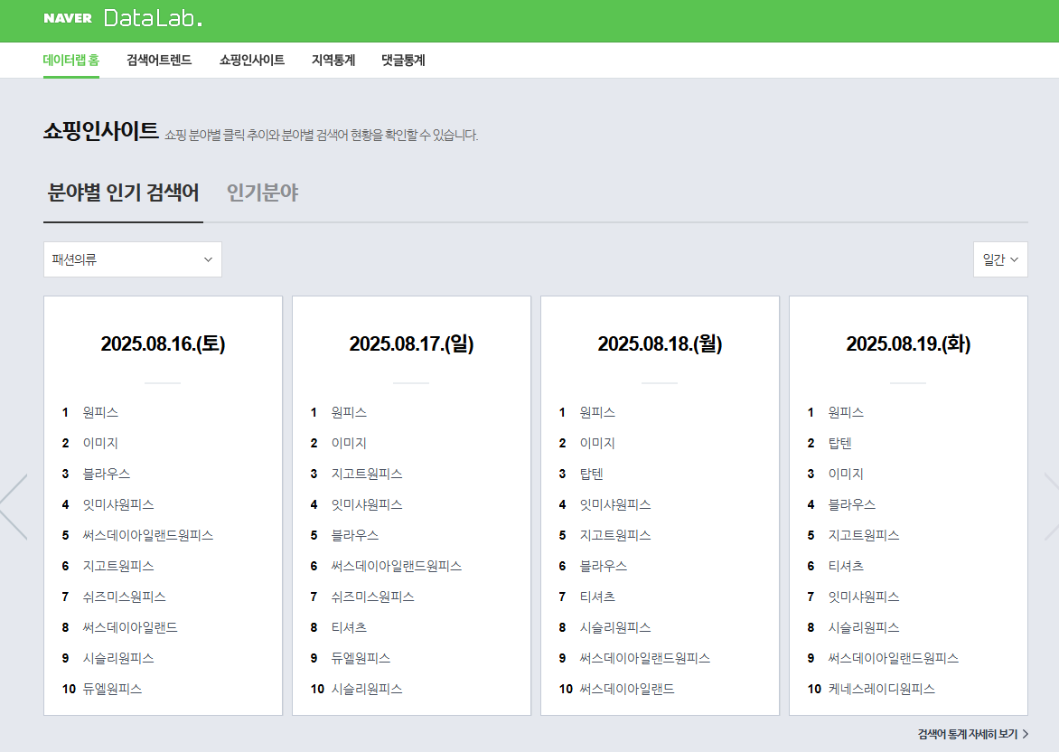Click the left carousel arrow
This screenshot has height=752, width=1059.
point(11,506)
